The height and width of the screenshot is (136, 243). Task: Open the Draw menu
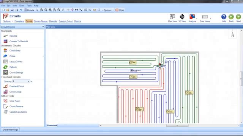(22, 6)
